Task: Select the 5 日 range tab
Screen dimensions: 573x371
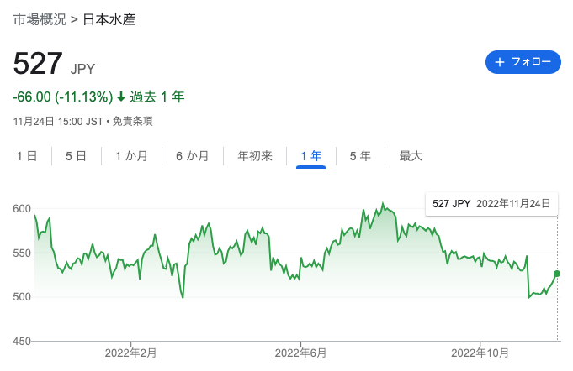Action: pos(76,156)
